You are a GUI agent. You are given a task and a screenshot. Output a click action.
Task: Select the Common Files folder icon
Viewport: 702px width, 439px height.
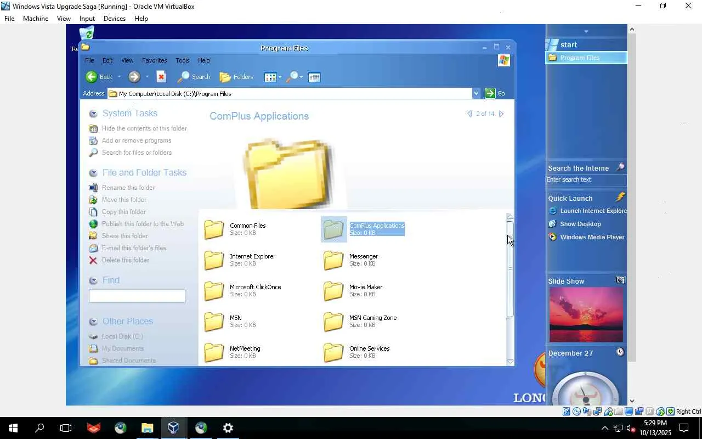click(214, 229)
